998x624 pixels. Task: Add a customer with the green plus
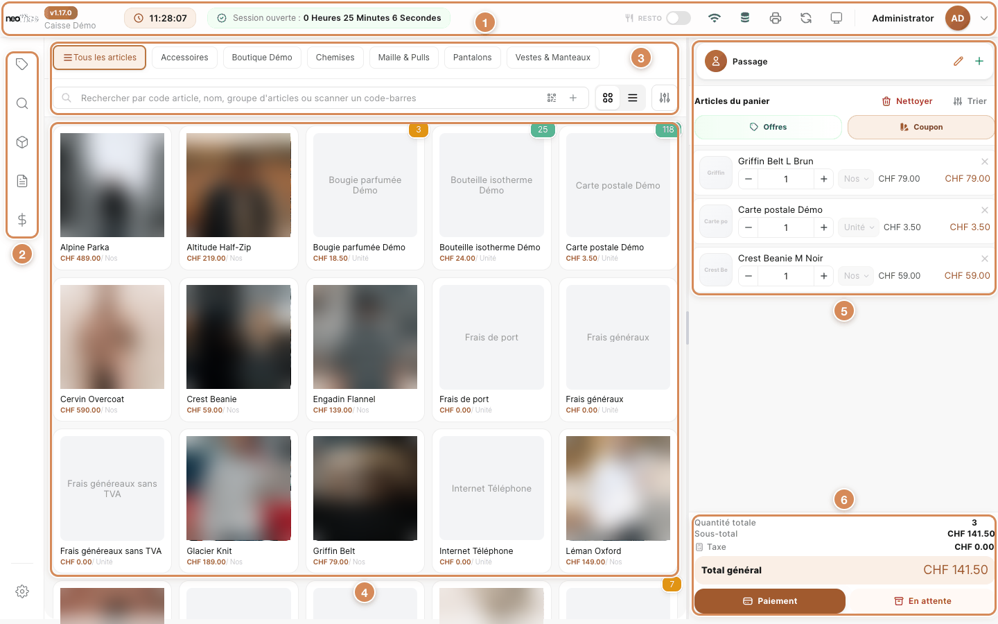[x=979, y=61]
